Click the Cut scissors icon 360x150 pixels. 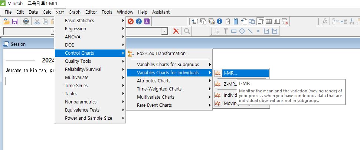coord(37,21)
